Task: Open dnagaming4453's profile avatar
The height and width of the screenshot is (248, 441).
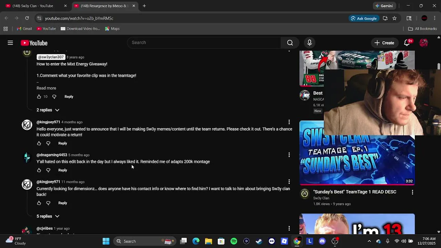Action: tap(27, 157)
